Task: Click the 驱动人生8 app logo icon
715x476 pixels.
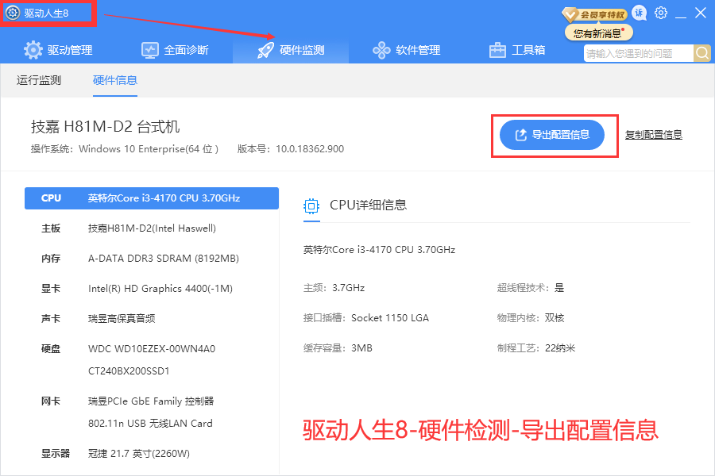Action: click(12, 13)
